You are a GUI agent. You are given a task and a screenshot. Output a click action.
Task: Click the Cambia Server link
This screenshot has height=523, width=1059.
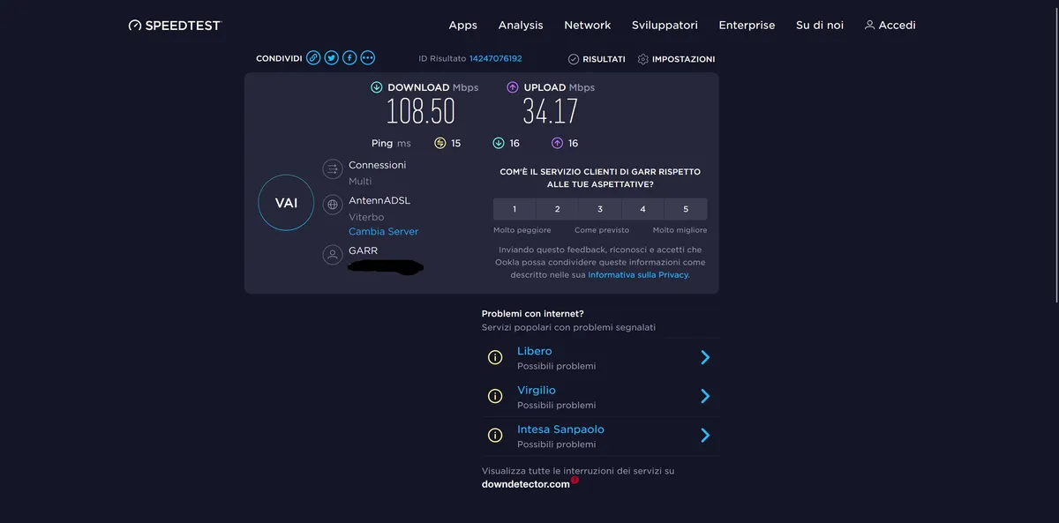383,231
